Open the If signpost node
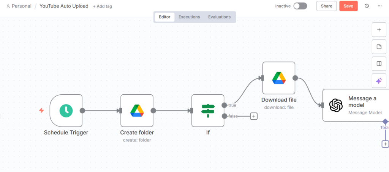This screenshot has width=389, height=172. point(207,111)
